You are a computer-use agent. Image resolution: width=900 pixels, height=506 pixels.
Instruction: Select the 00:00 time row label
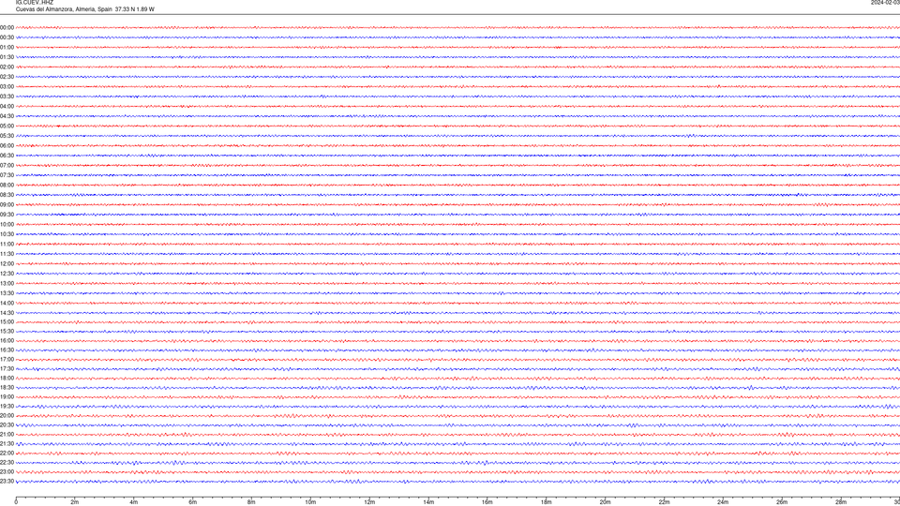click(x=7, y=27)
